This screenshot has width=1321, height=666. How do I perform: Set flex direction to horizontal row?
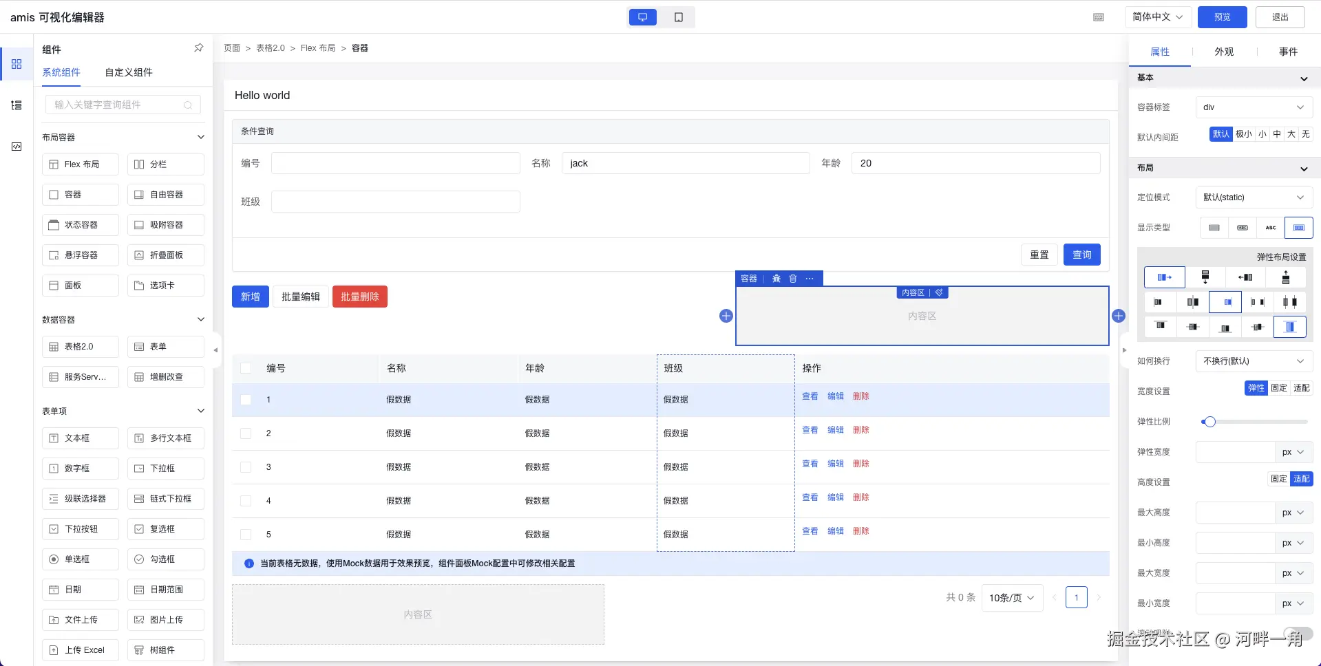point(1165,277)
